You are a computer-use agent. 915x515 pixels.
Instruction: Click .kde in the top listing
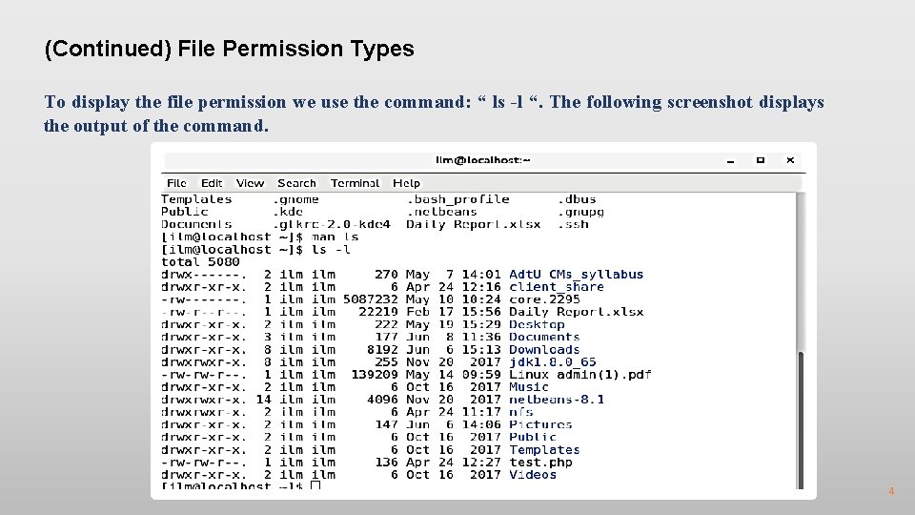tap(288, 212)
